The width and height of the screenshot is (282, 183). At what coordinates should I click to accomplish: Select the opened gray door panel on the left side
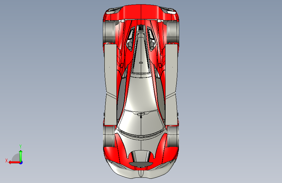110,85
